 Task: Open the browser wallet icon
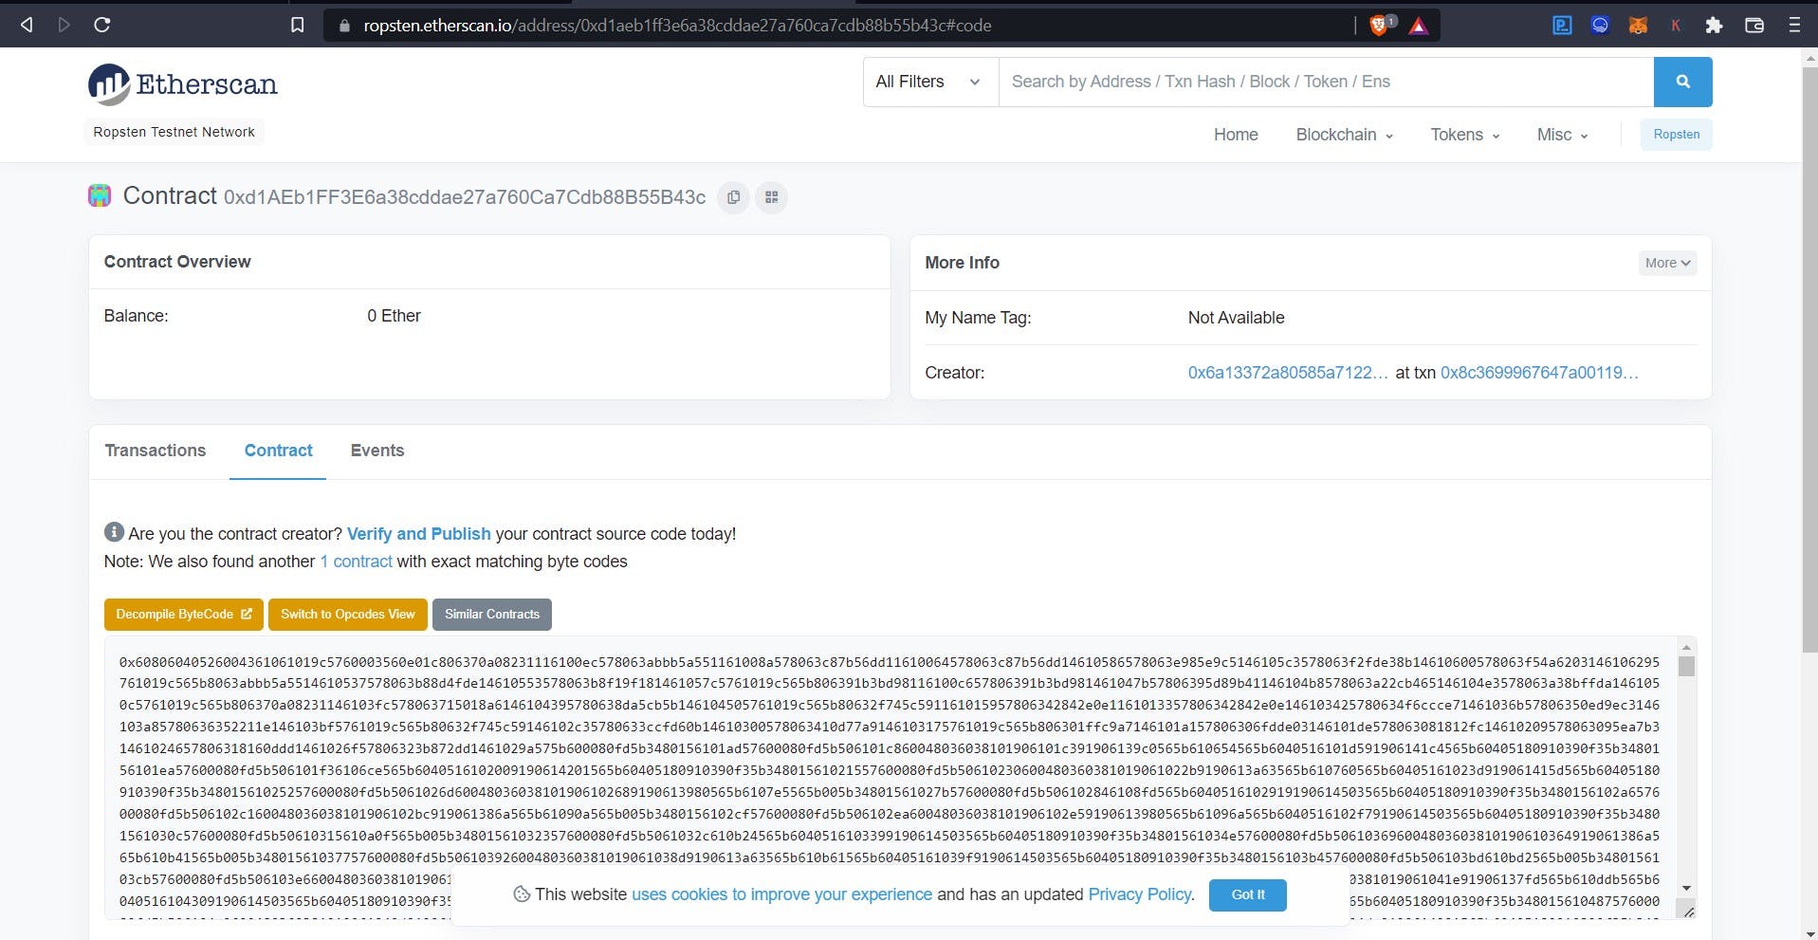[1754, 25]
